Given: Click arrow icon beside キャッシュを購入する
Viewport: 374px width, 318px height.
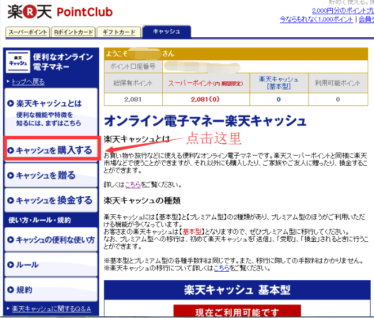Looking at the screenshot, I should point(11,150).
